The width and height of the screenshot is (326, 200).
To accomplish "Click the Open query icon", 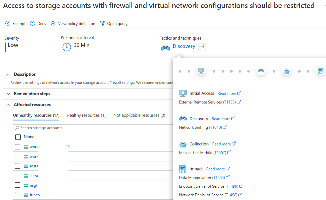I will click(x=102, y=24).
